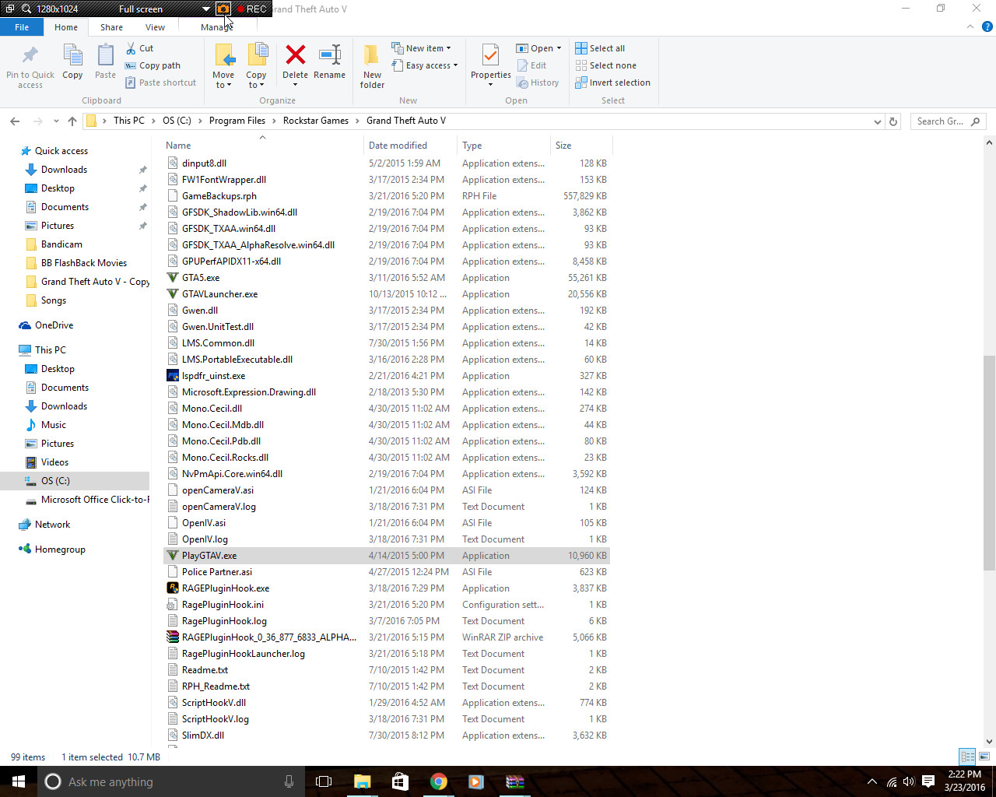Create a New folder from ribbon

pos(372,65)
